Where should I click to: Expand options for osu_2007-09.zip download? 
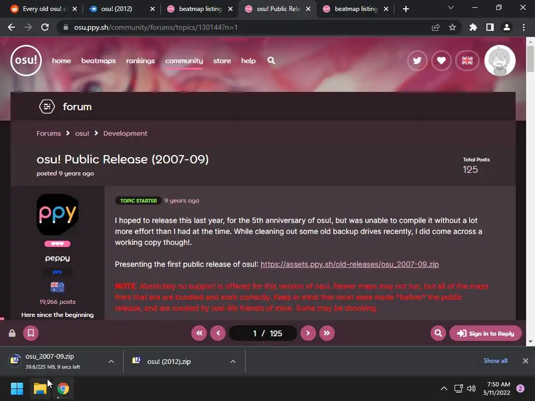(111, 361)
